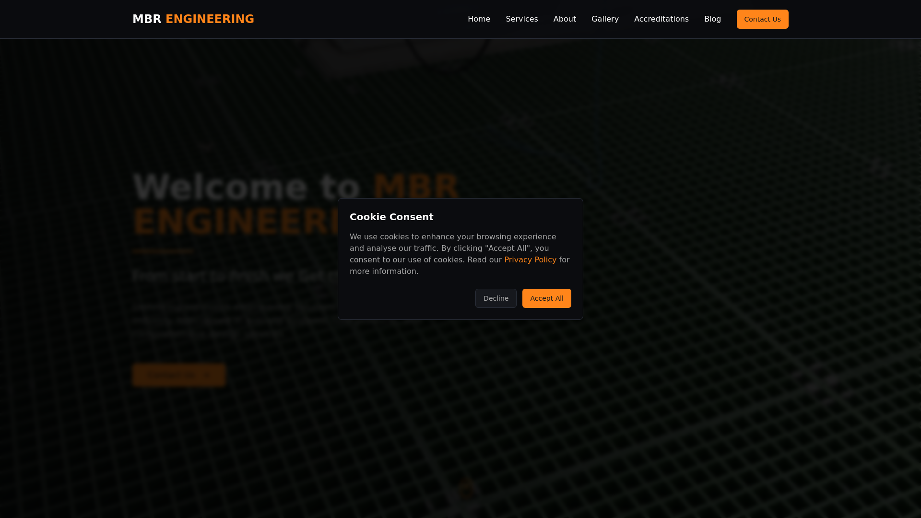Click the Cookie Consent heading

[391, 217]
